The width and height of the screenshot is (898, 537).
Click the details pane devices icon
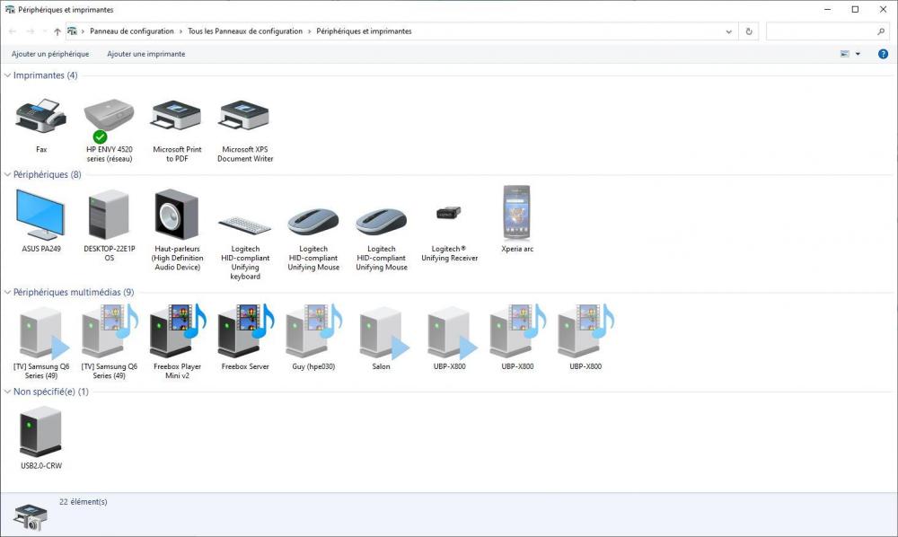[x=30, y=516]
